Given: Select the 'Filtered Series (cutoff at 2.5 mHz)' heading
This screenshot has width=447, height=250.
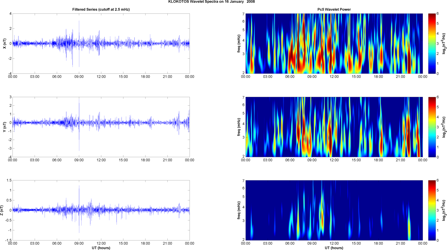Looking at the screenshot, I should (101, 9).
